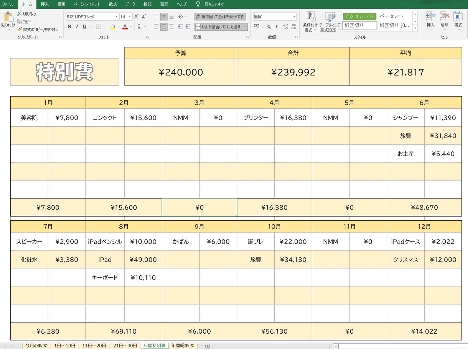Open the ファイル tab
This screenshot has width=468, height=349.
coord(8,4)
